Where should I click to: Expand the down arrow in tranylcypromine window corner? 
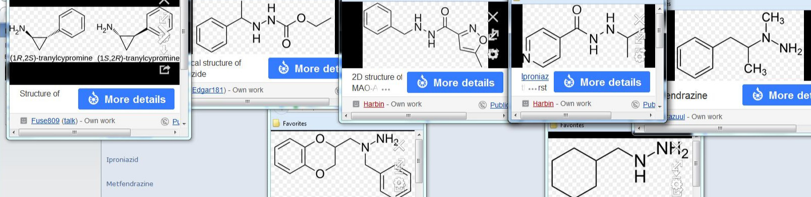184,123
